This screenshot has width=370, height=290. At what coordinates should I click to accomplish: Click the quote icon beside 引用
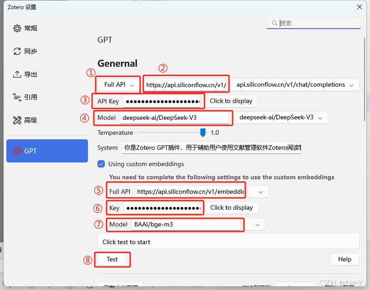click(17, 97)
